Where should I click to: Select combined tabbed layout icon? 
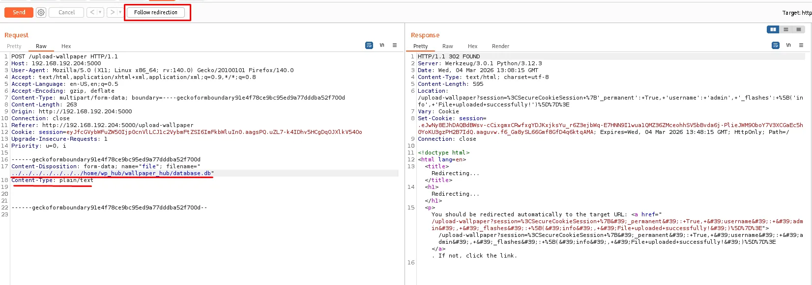(799, 29)
